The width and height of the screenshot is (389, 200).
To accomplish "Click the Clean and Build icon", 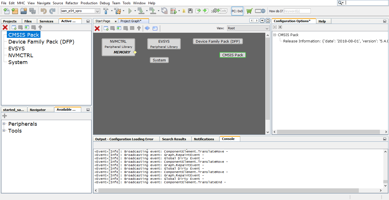I will (117, 11).
